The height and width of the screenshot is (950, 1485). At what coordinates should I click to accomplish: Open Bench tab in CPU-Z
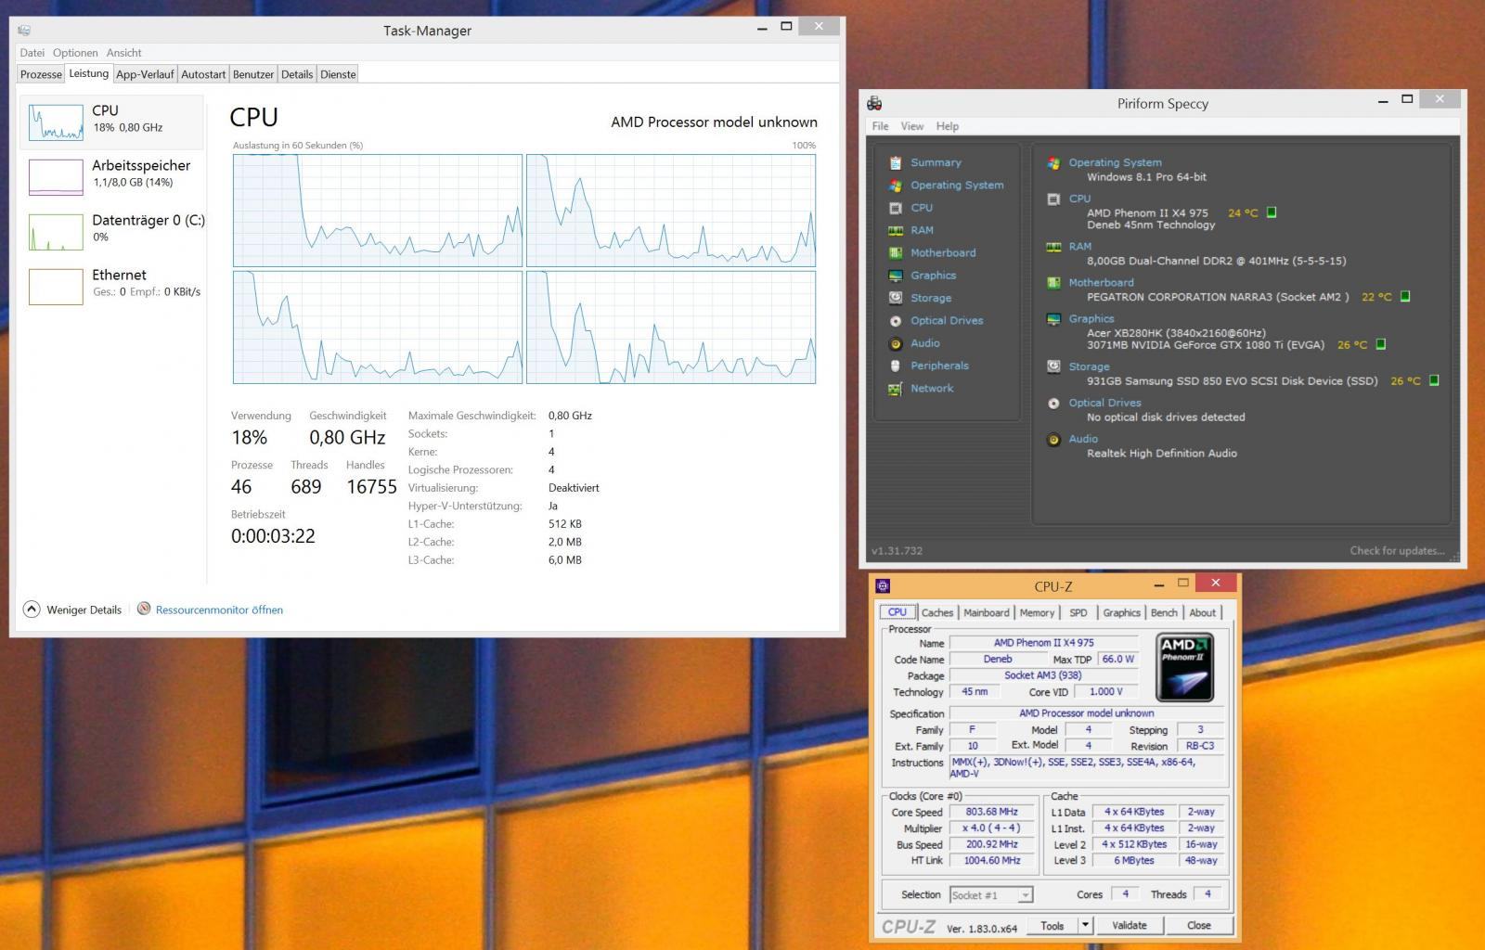point(1164,612)
